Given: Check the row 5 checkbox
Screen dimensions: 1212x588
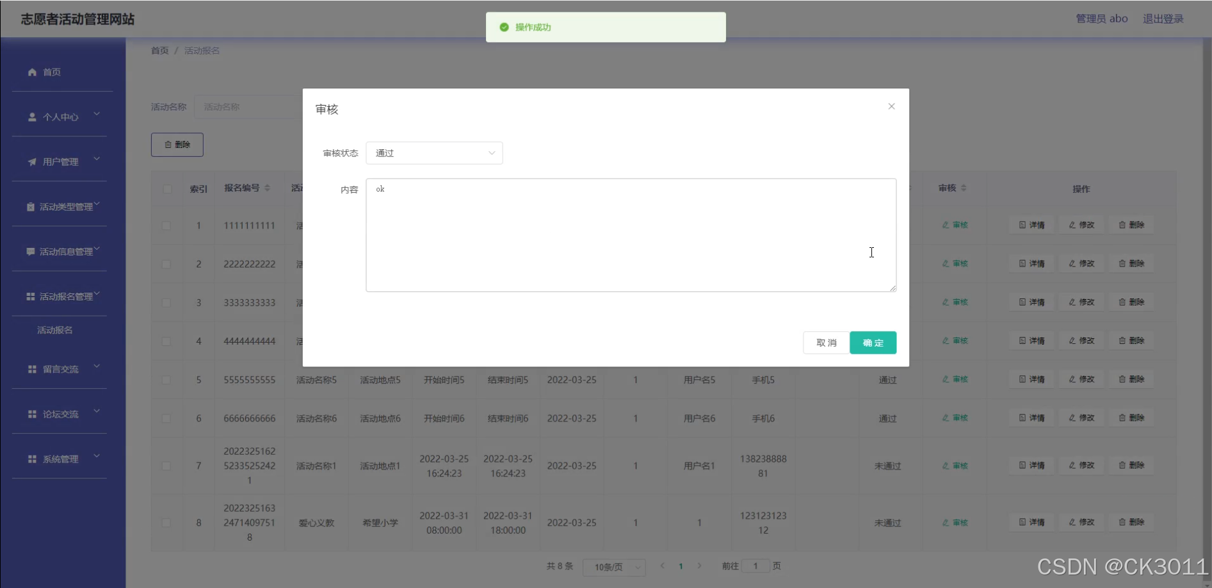Looking at the screenshot, I should pos(166,380).
